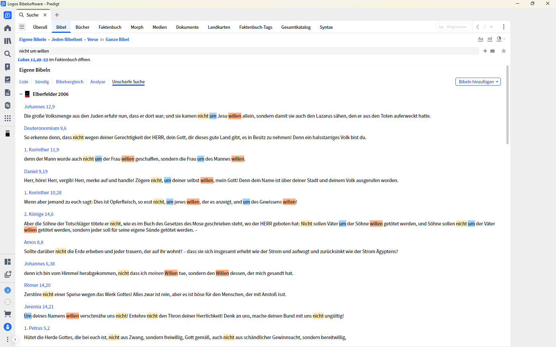Open the hamburger panel menu
The image size is (556, 347).
(22, 27)
